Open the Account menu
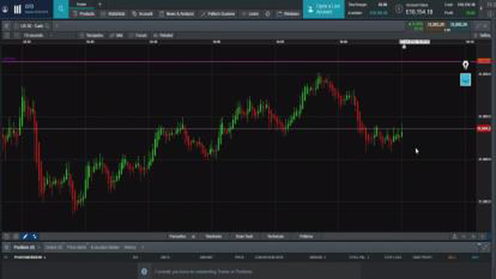496x279 pixels. (143, 14)
